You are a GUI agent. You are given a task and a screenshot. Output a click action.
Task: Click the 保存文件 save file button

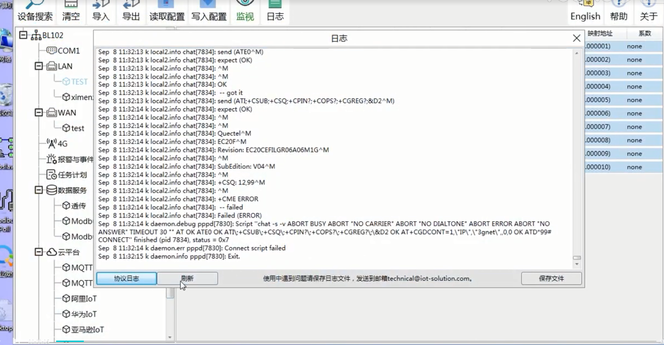(x=551, y=278)
